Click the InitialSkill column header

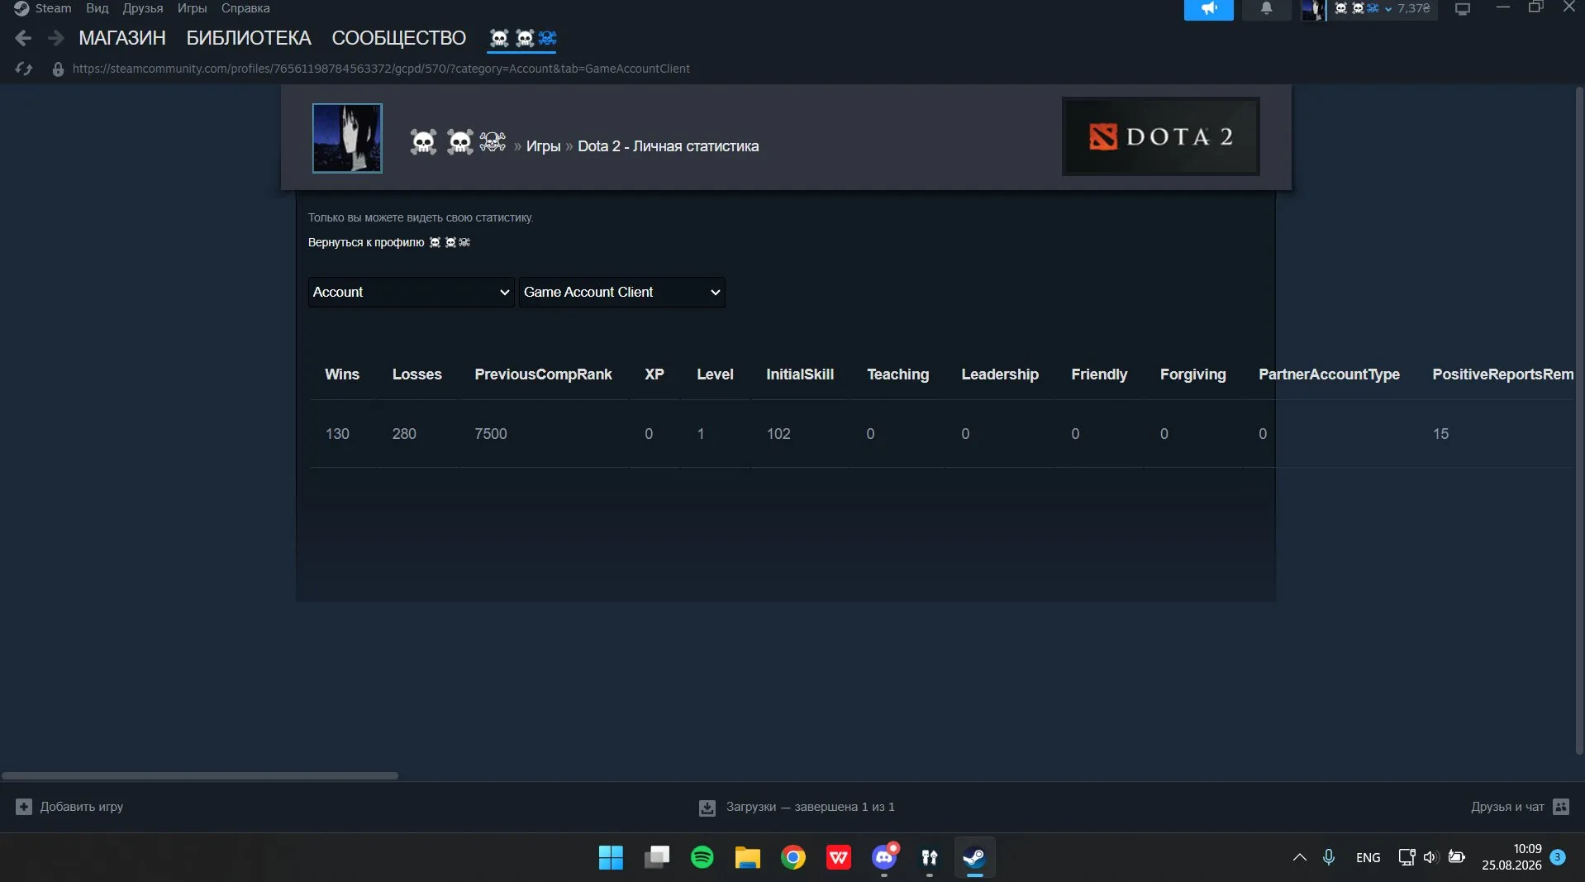click(800, 374)
